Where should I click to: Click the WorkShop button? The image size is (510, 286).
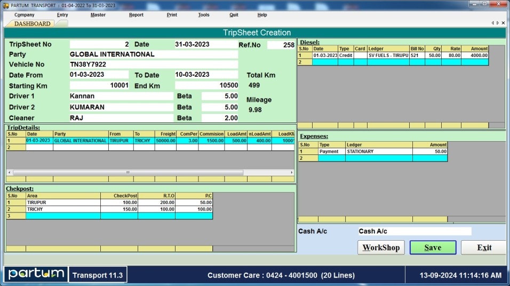(381, 248)
